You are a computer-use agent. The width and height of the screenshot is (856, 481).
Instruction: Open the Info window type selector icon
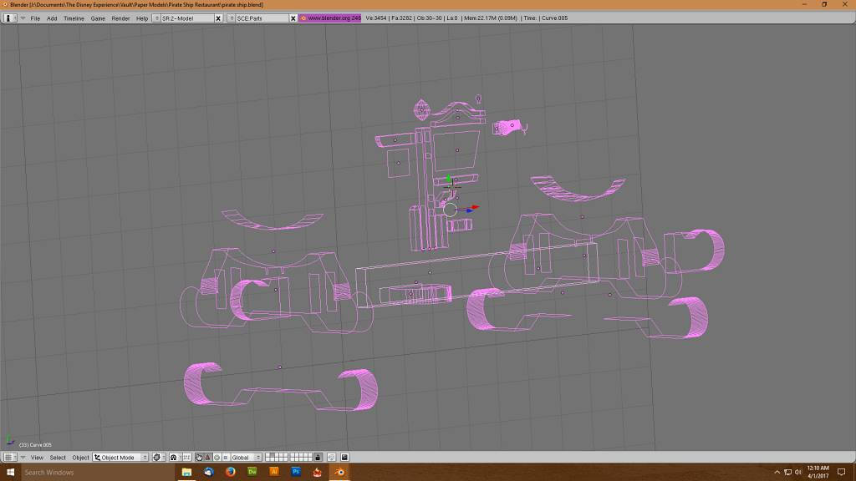[8, 18]
